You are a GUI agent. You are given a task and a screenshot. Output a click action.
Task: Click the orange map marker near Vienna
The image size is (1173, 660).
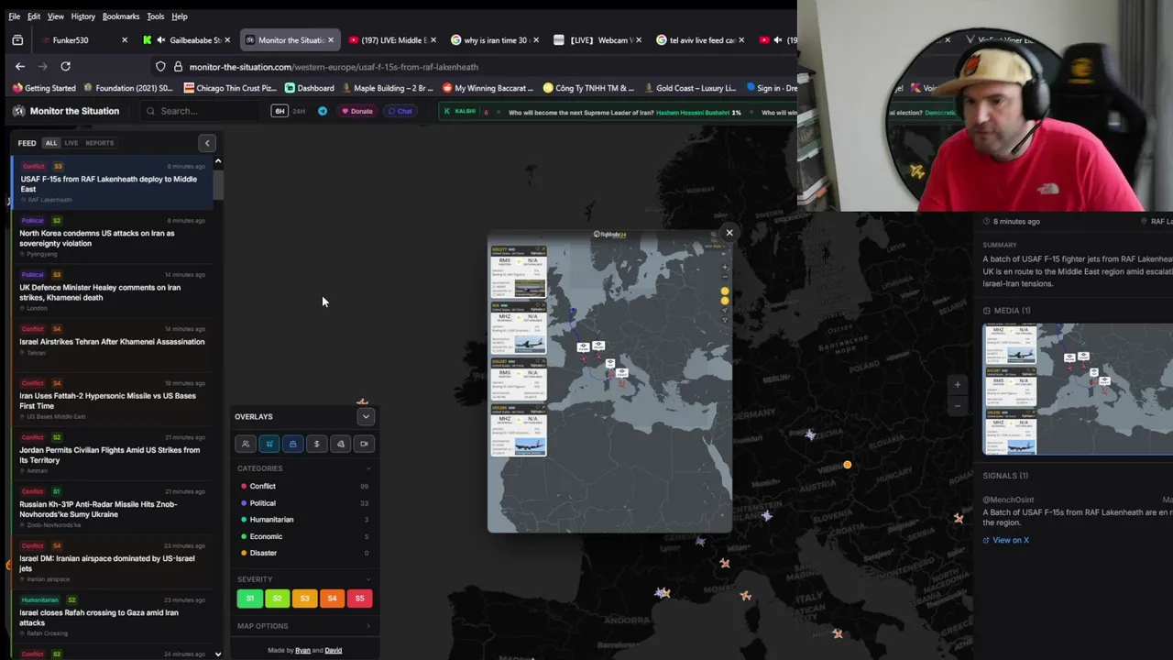coord(848,465)
